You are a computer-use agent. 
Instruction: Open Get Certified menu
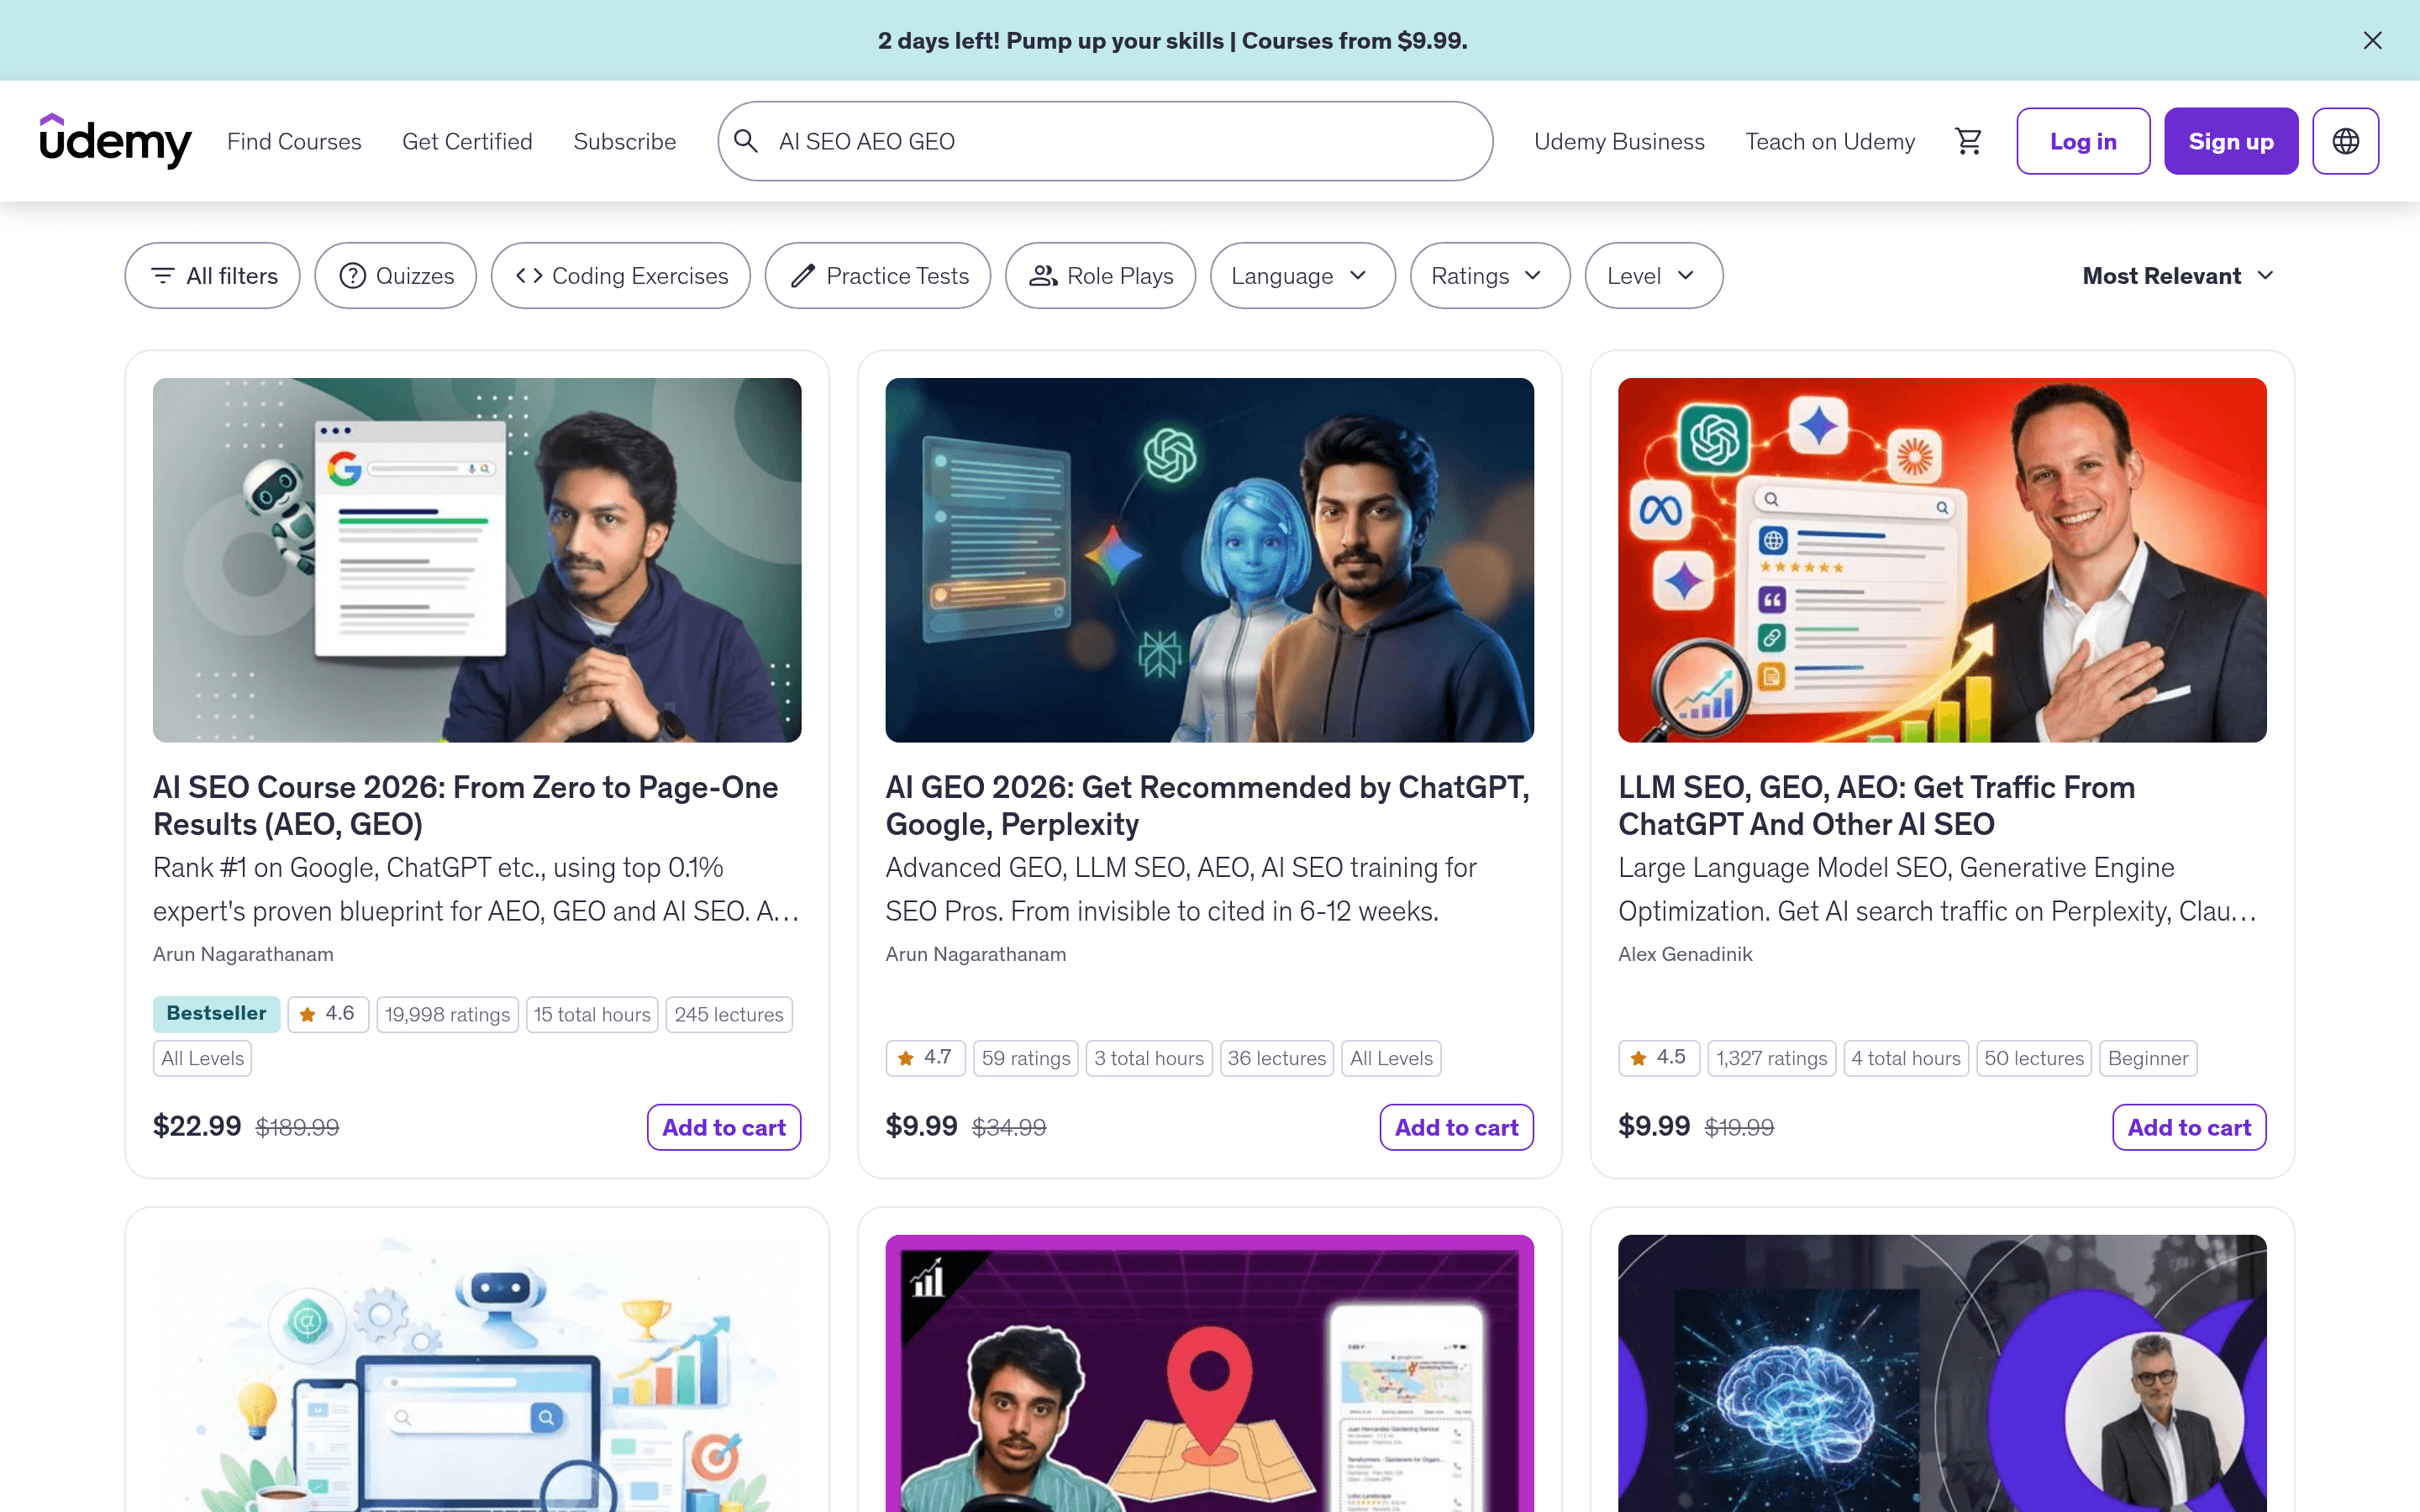click(467, 141)
